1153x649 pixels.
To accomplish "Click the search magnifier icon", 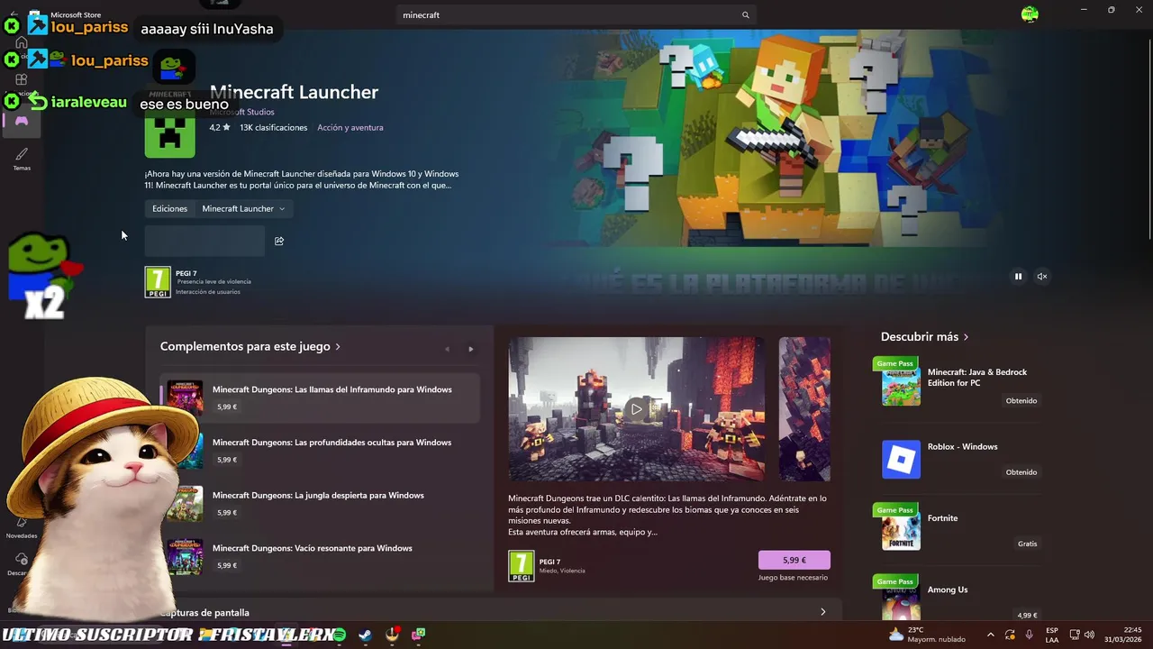I will click(x=745, y=15).
